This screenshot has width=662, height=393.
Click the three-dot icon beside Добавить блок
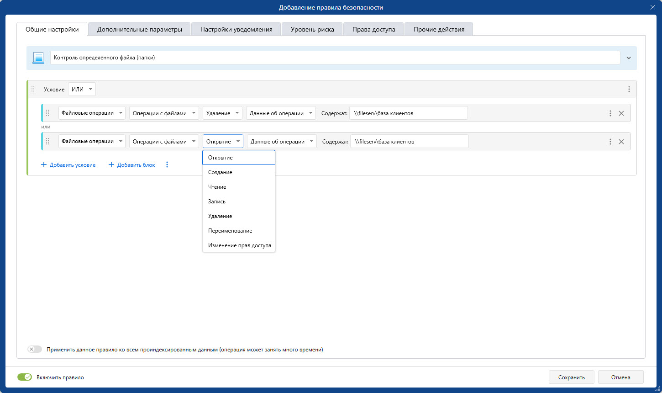point(167,165)
